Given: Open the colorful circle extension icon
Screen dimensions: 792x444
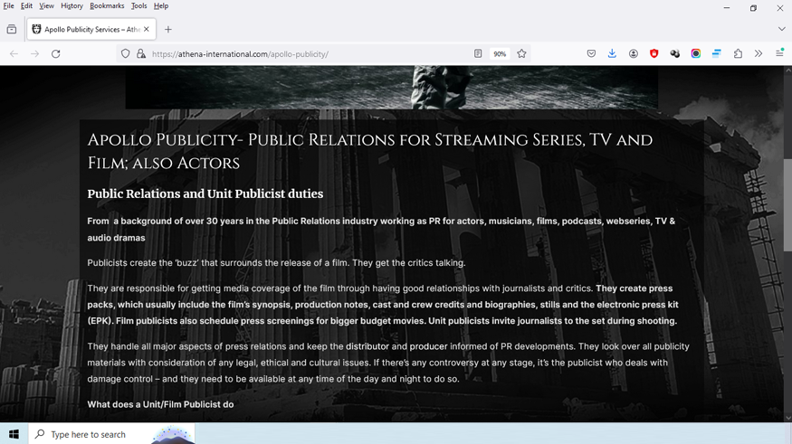Looking at the screenshot, I should tap(696, 54).
